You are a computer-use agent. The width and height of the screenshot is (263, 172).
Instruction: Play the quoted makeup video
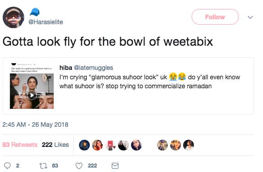click(x=32, y=95)
